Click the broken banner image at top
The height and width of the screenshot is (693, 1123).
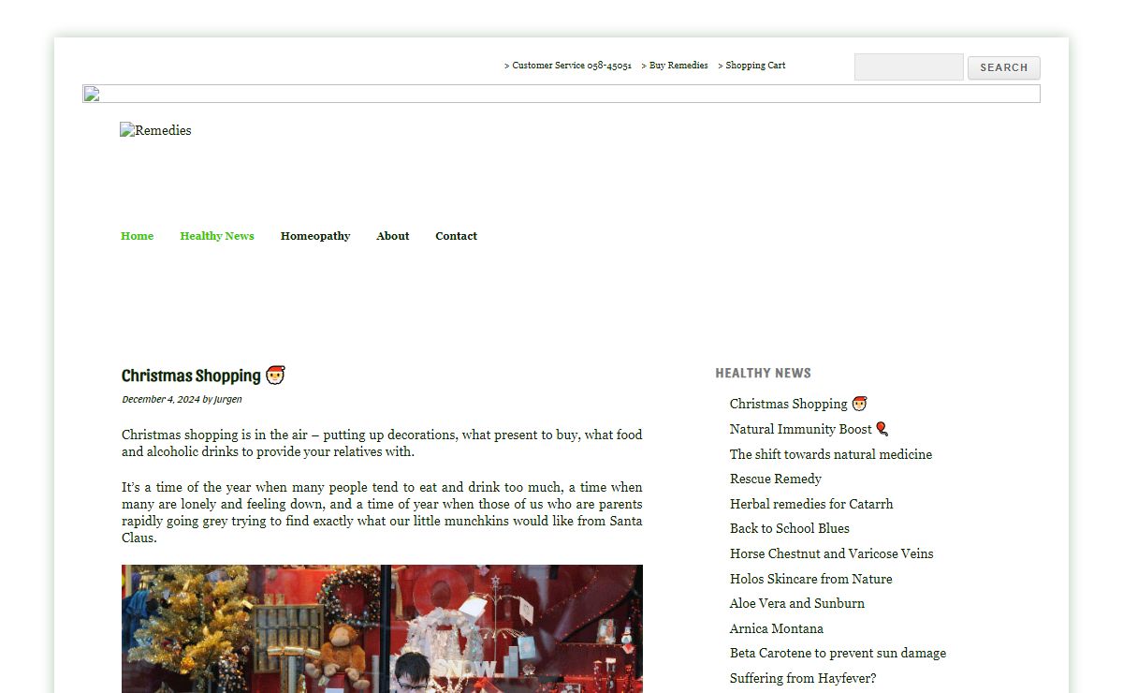coord(561,94)
